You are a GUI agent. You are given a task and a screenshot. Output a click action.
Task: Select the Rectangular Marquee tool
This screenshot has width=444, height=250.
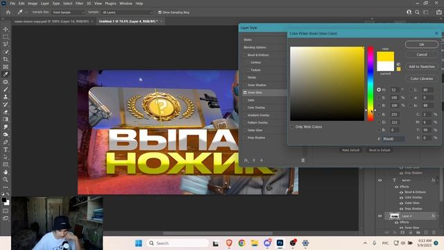6,37
